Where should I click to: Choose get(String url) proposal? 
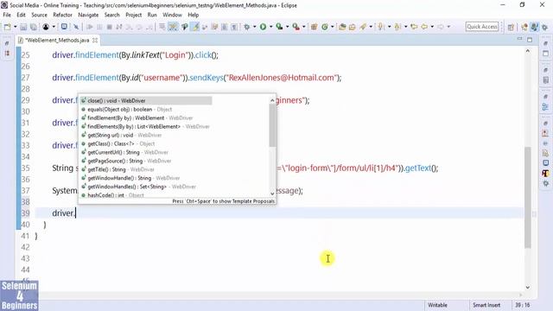point(121,135)
